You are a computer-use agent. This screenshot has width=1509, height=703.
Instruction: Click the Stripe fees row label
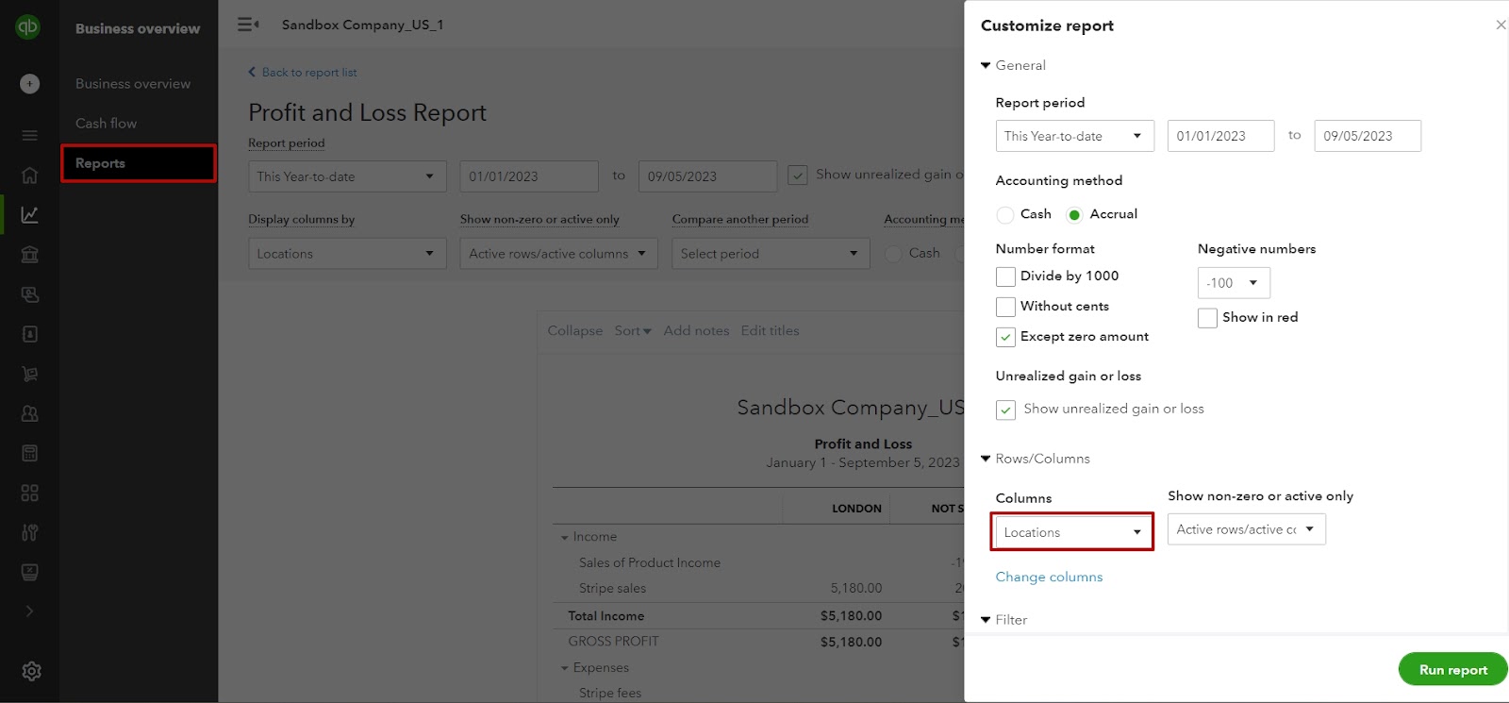[610, 694]
